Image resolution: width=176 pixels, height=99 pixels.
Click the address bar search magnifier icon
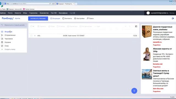pos(50,4)
